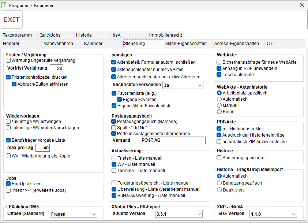This screenshot has width=308, height=223.
Task: Open the Immobilienrecht tab
Action: point(165,35)
